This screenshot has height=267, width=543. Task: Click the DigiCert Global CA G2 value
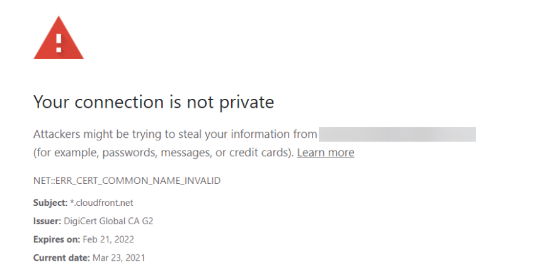point(108,221)
